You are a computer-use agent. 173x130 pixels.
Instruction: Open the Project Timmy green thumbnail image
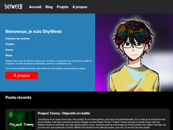[21, 120]
